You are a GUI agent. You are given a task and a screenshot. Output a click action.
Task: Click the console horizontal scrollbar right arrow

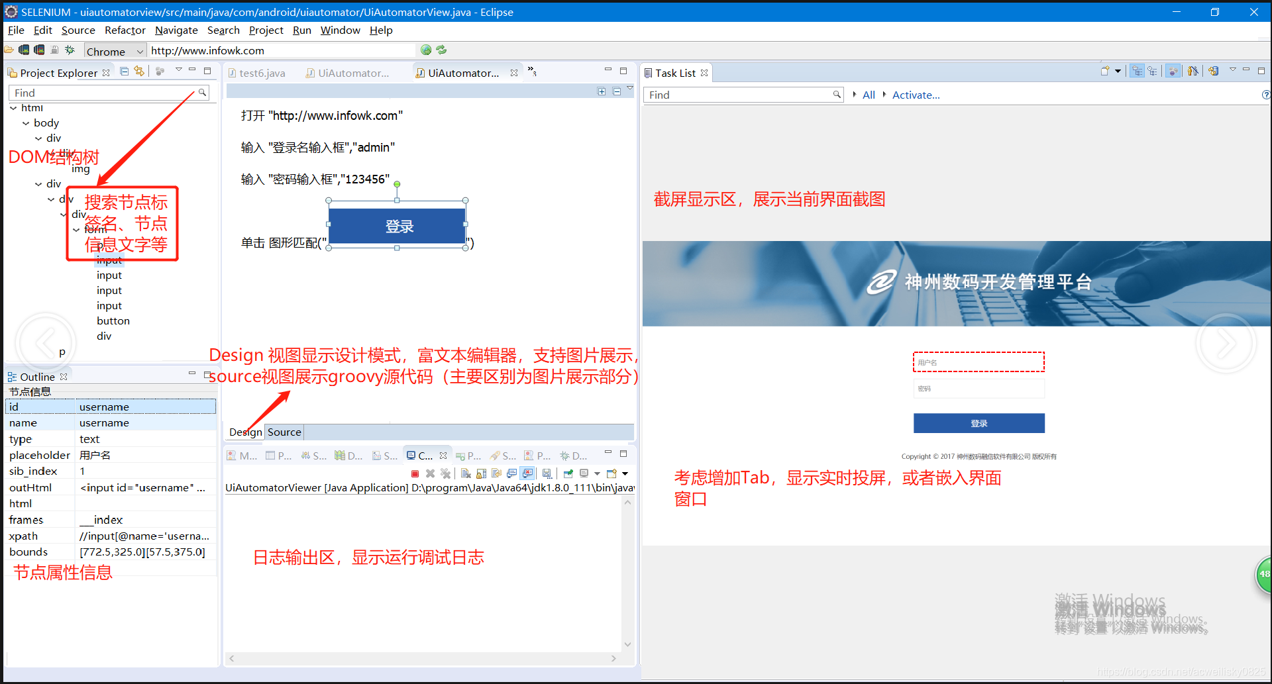613,658
